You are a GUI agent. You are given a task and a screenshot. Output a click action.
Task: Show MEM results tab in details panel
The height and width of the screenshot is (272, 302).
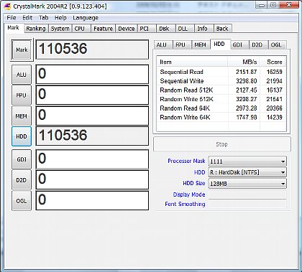click(201, 44)
